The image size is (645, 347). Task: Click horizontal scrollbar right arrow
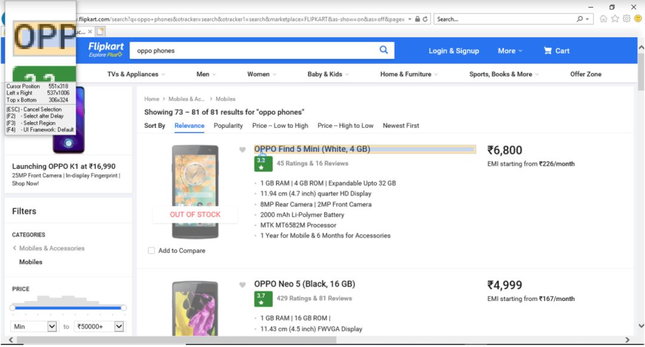coord(627,340)
